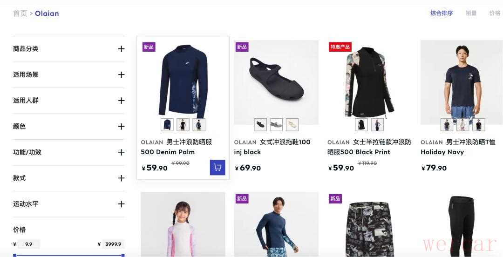Select the white surf shoe color thumbnail
The width and height of the screenshot is (503, 257).
coord(292,124)
